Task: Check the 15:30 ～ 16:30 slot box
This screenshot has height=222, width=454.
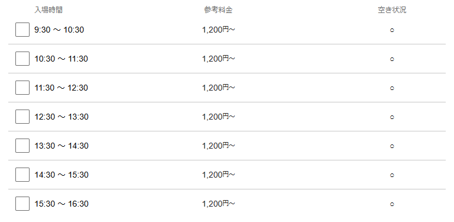Action: tap(22, 204)
